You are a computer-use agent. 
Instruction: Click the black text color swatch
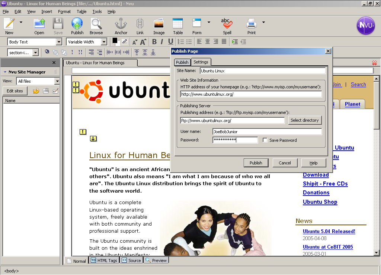[x=115, y=41]
